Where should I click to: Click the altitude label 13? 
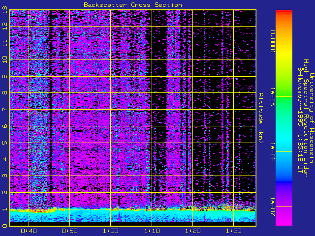(5, 10)
